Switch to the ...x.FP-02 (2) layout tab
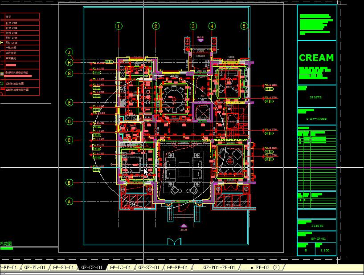 [x=261, y=267]
